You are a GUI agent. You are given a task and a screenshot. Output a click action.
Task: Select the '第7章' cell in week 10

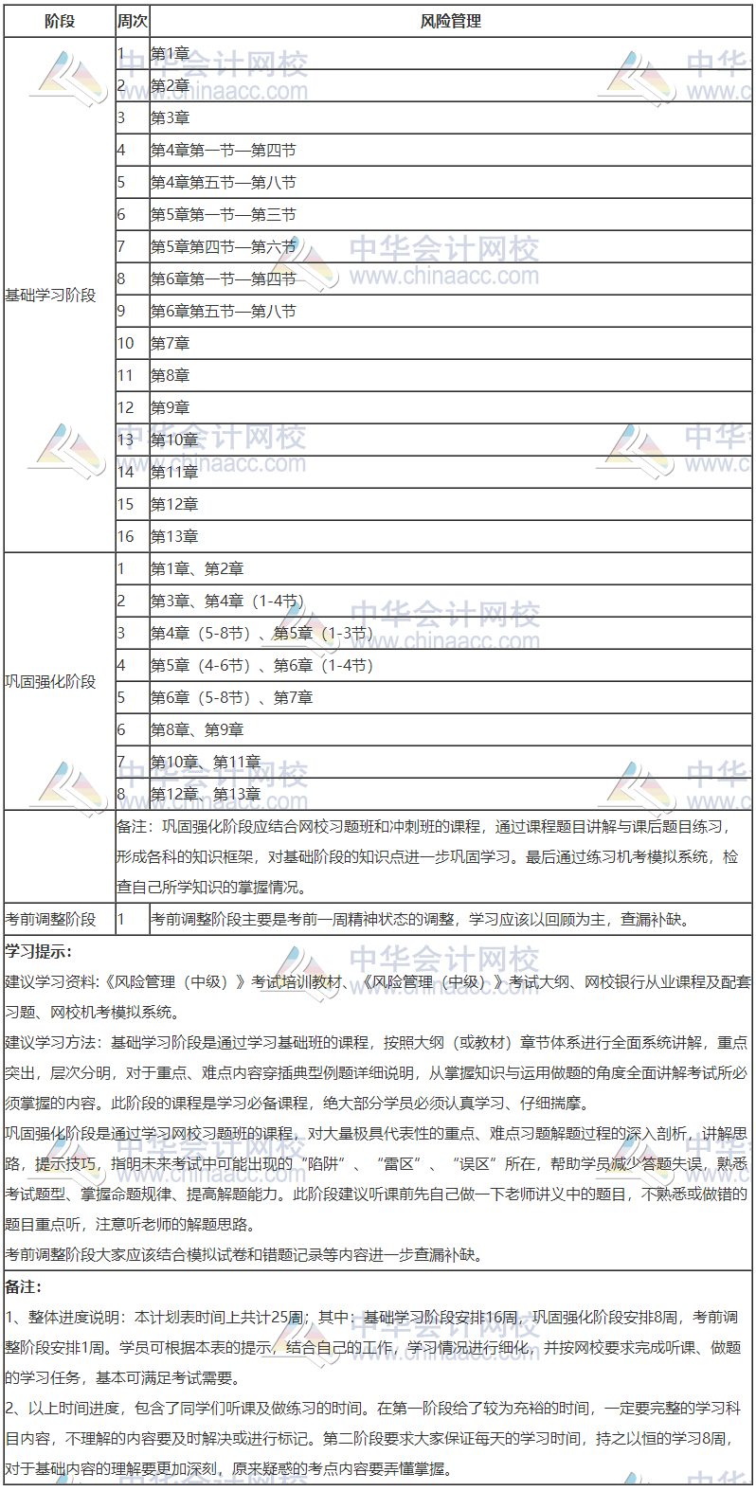pos(451,344)
